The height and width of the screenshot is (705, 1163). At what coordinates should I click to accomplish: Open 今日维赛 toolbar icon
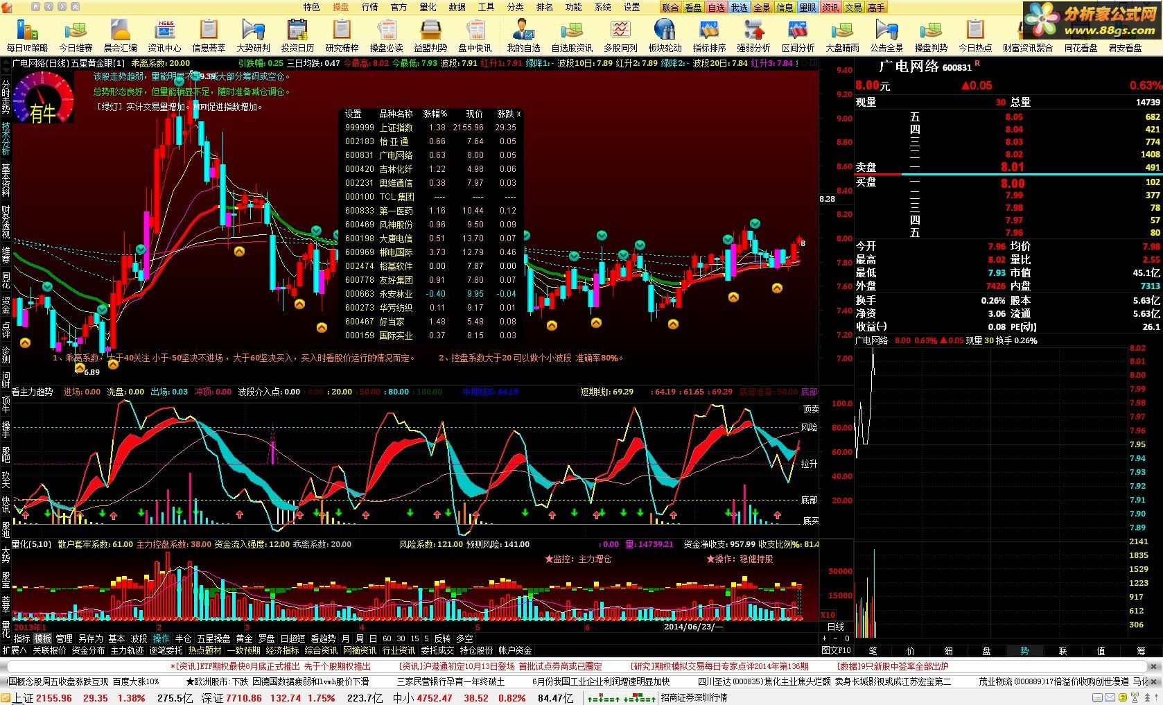tap(76, 36)
